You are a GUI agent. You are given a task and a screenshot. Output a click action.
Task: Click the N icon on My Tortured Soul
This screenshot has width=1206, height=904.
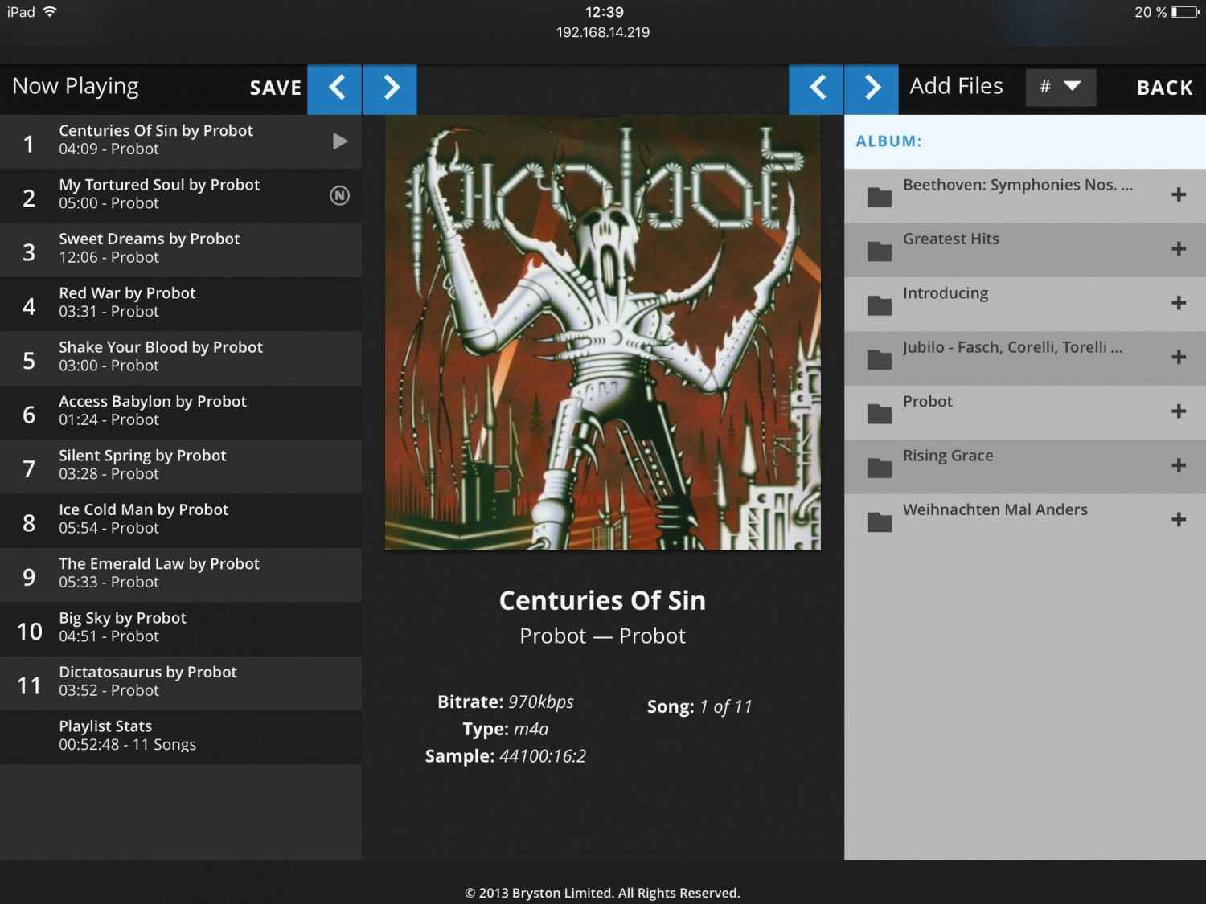340,195
